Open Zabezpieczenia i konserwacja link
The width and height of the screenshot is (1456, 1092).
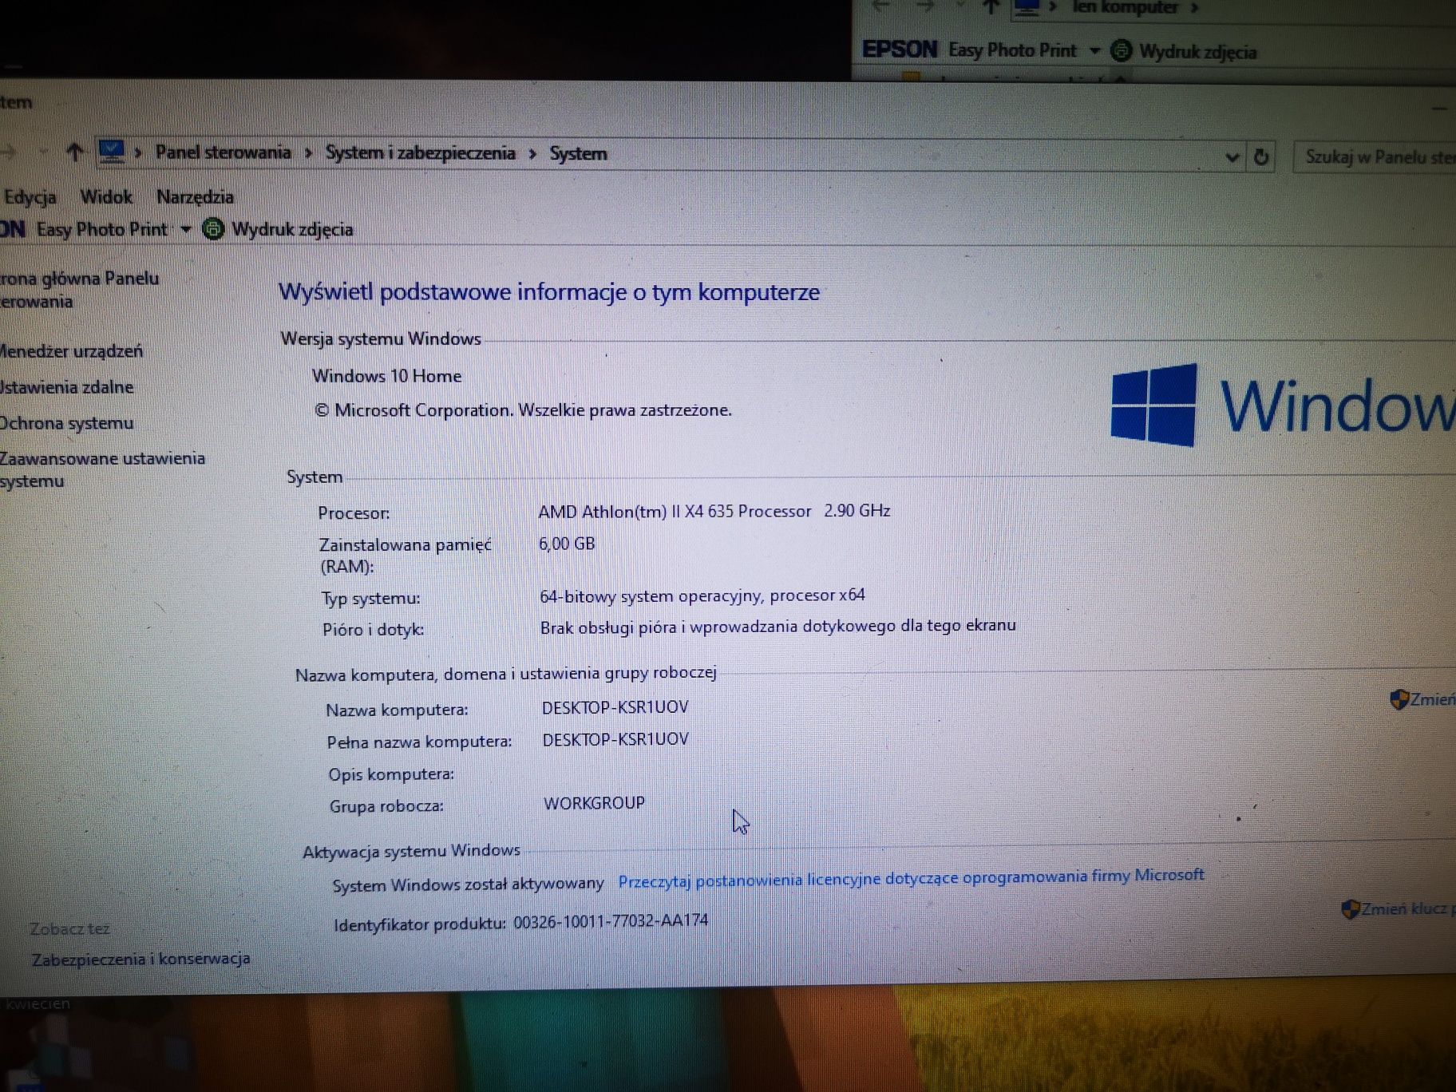[x=140, y=959]
